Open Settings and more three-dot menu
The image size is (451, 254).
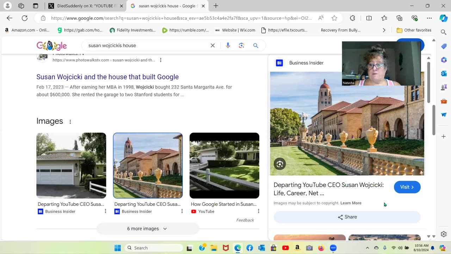tap(429, 18)
